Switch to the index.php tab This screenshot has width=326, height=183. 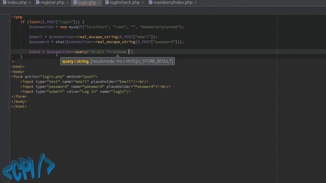tap(15, 3)
